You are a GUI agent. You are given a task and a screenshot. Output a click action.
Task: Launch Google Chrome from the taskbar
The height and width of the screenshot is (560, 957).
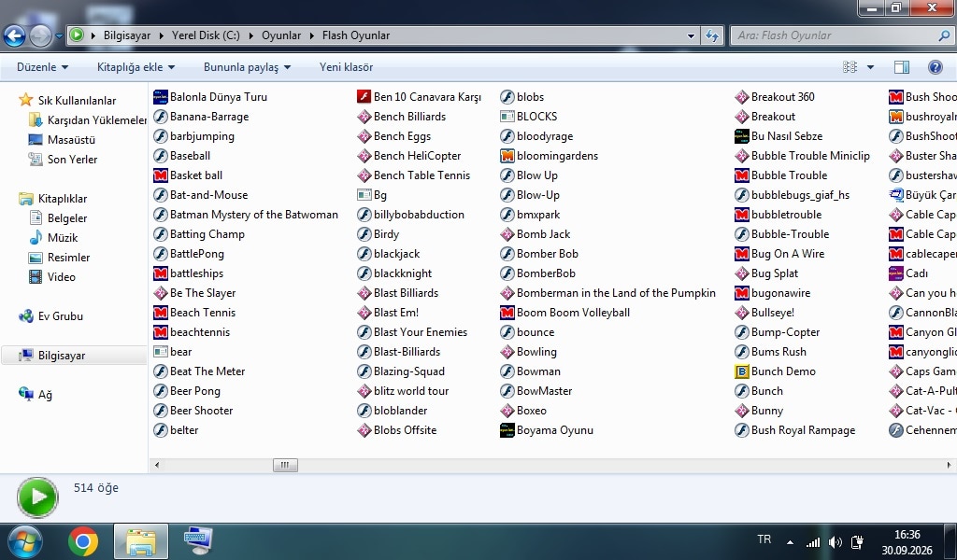83,541
